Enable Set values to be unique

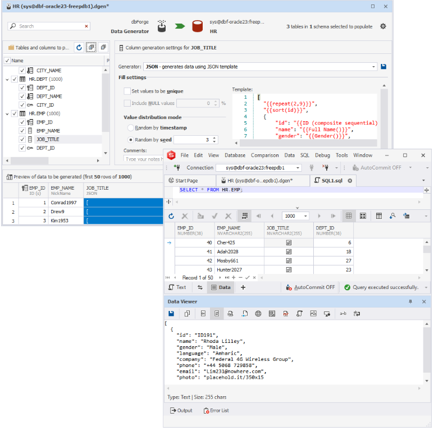(127, 91)
